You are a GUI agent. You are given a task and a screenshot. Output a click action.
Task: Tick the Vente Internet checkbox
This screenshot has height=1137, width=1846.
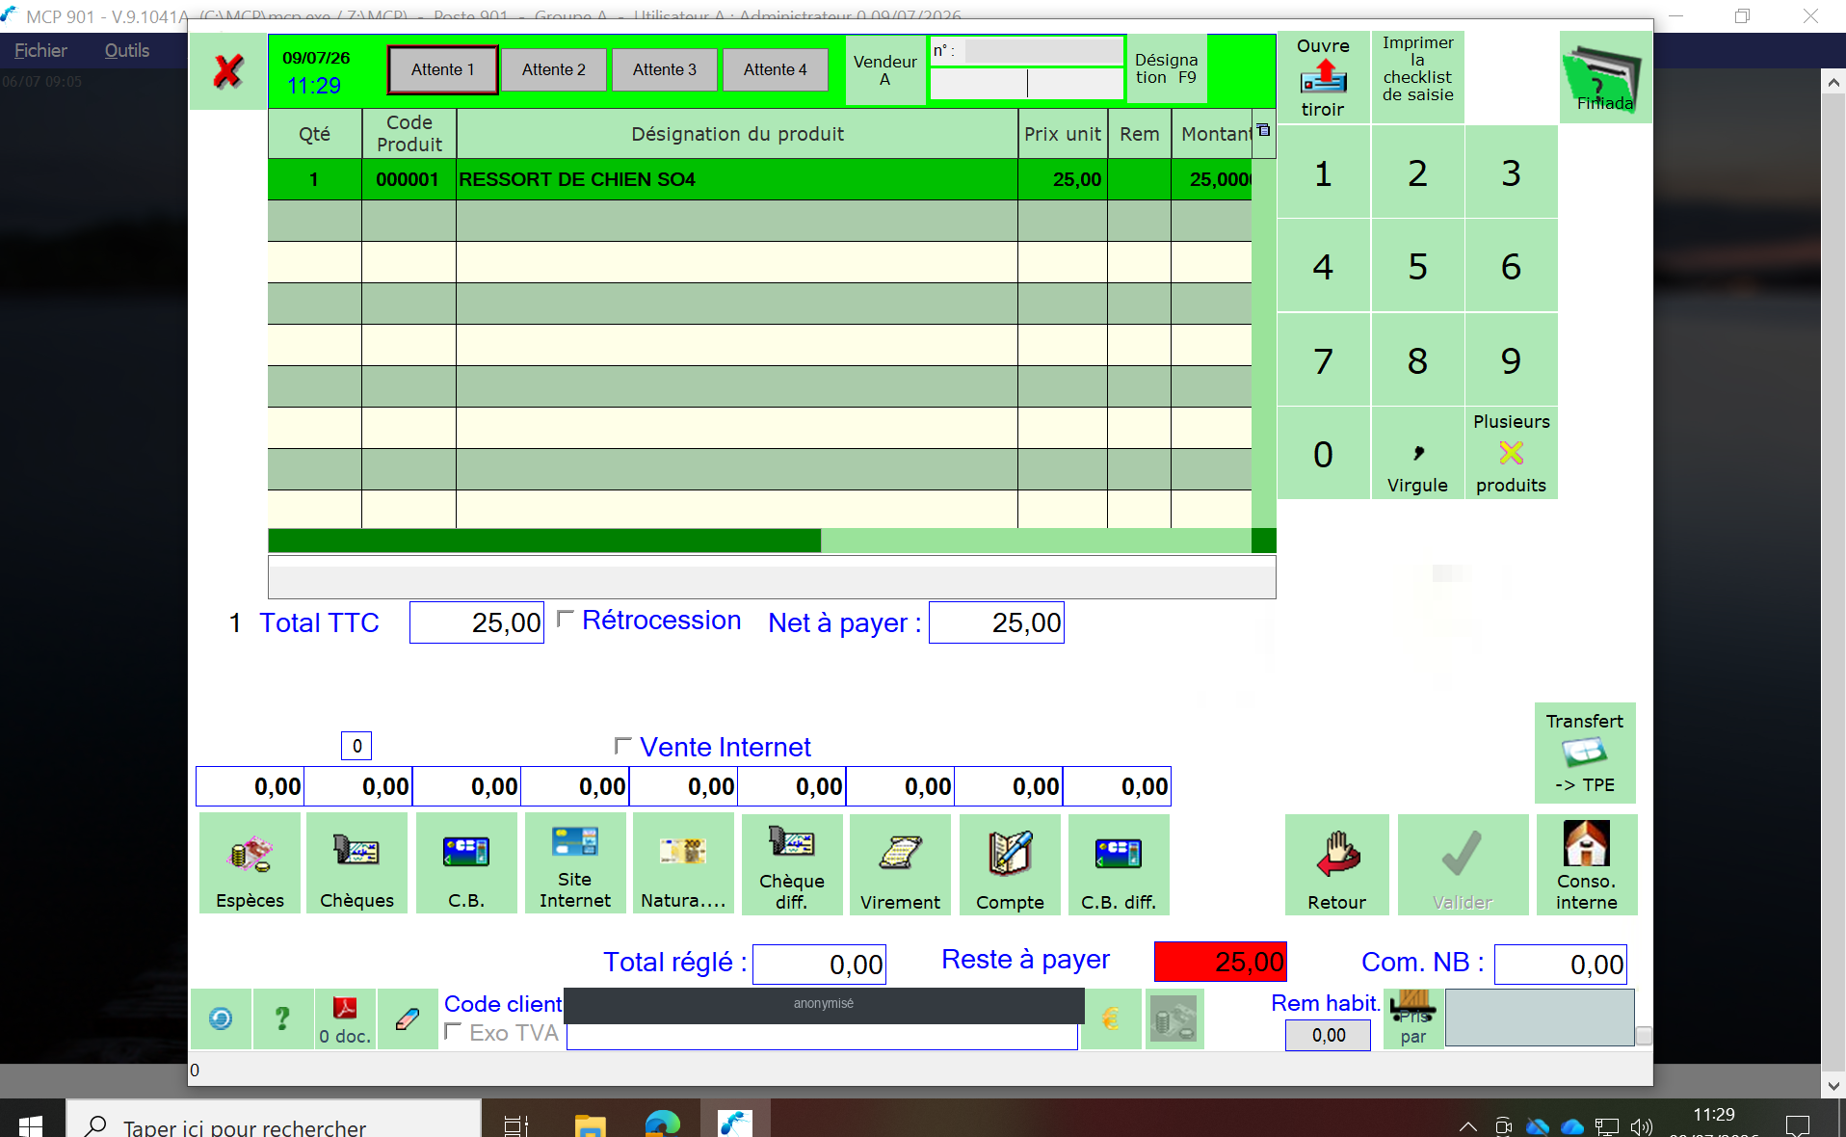[x=622, y=745]
